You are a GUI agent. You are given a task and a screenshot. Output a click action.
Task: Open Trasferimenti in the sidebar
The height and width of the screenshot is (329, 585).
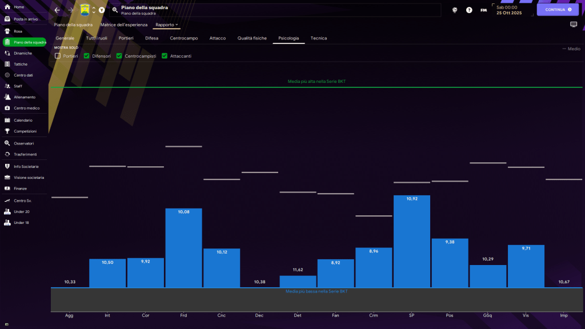25,154
